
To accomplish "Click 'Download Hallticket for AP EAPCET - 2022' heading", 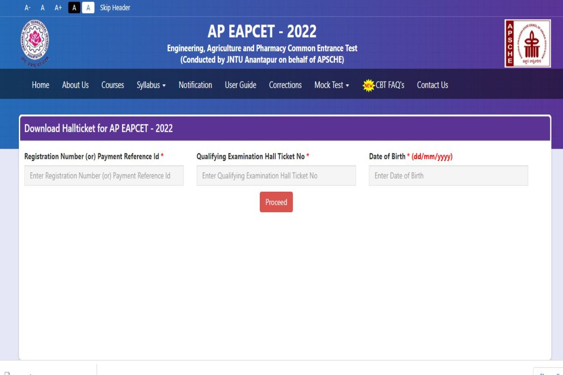I will pyautogui.click(x=99, y=128).
